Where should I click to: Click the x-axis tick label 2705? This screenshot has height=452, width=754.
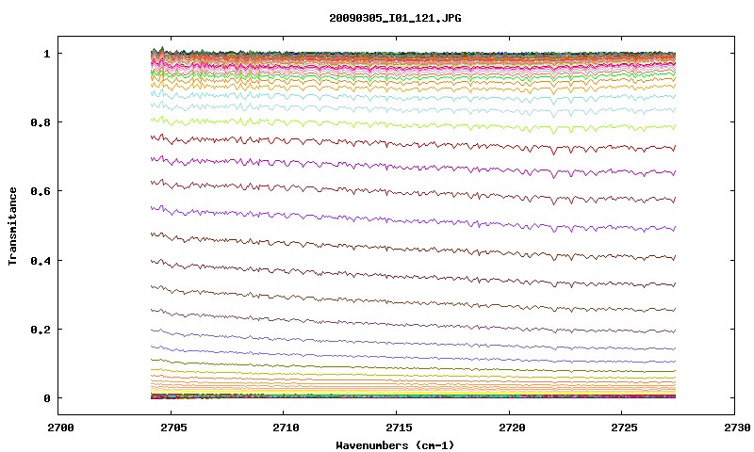[x=173, y=428]
